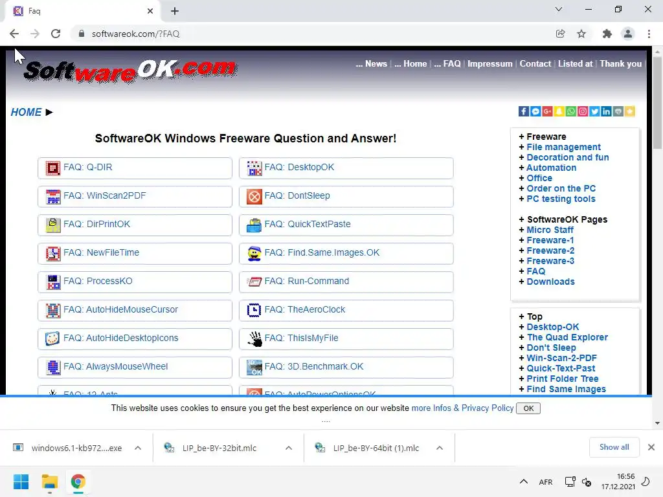
Task: Share via WhatsApp icon
Action: click(x=571, y=111)
